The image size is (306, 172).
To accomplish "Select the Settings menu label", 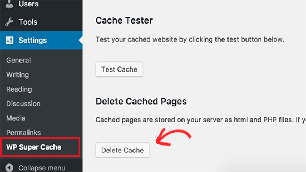I will tap(33, 40).
